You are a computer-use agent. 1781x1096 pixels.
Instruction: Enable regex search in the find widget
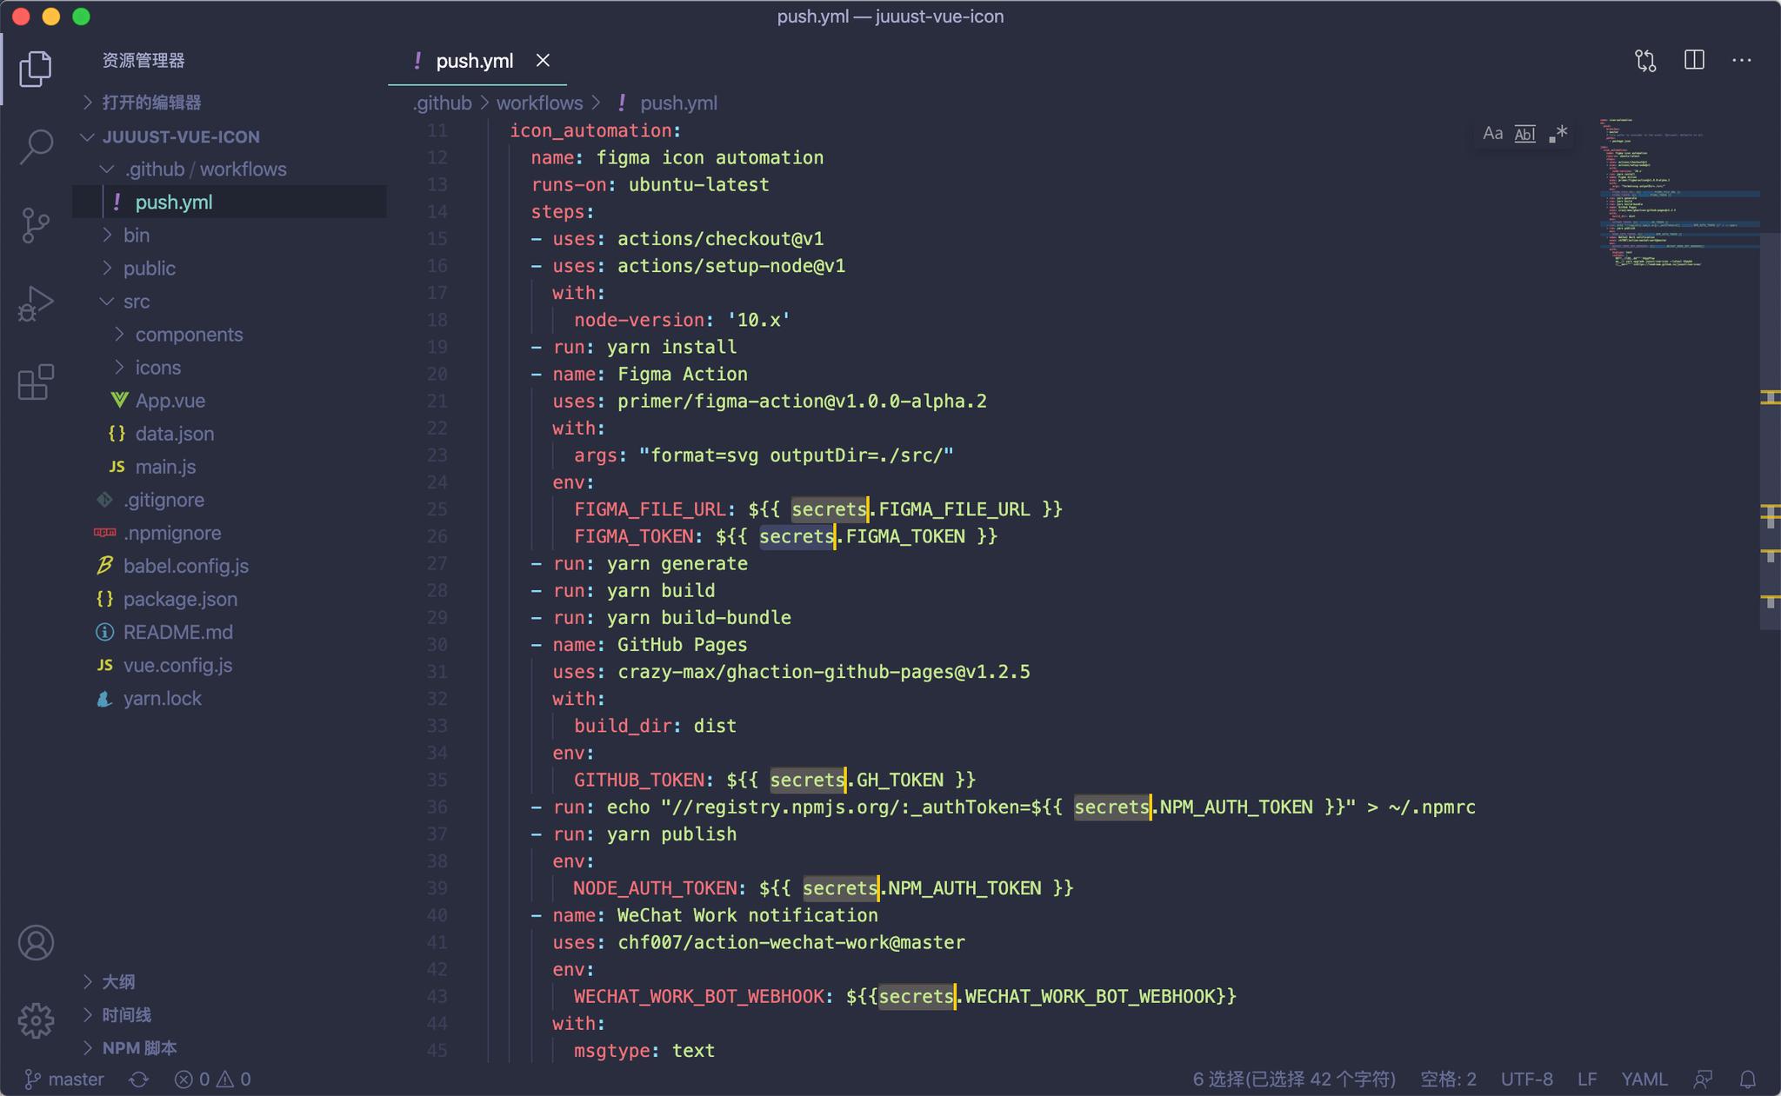pyautogui.click(x=1559, y=132)
